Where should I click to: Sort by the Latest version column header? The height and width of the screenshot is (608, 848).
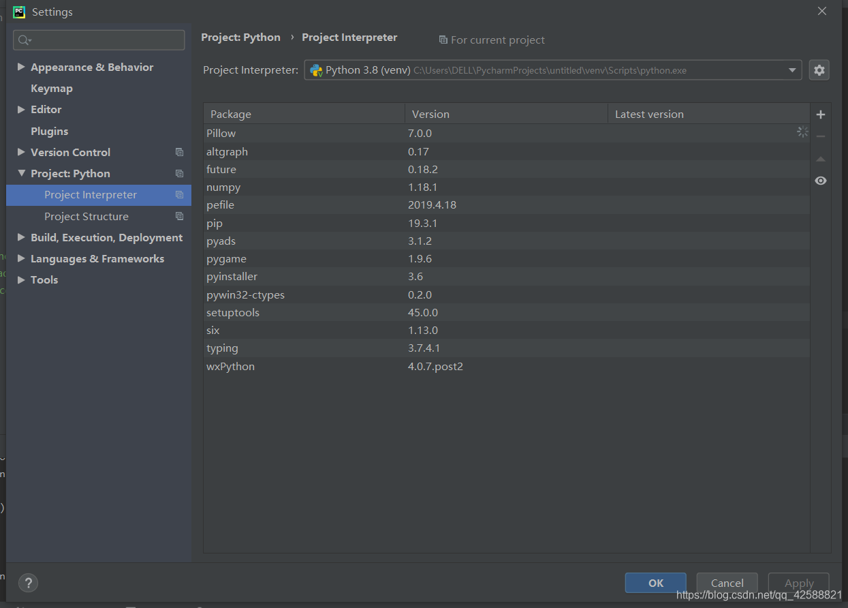pos(708,114)
